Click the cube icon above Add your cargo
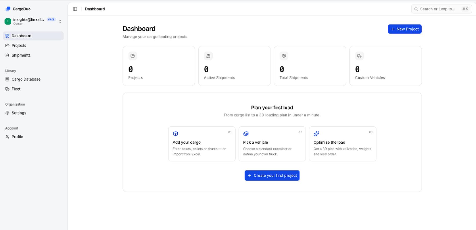The image size is (476, 230). [176, 134]
